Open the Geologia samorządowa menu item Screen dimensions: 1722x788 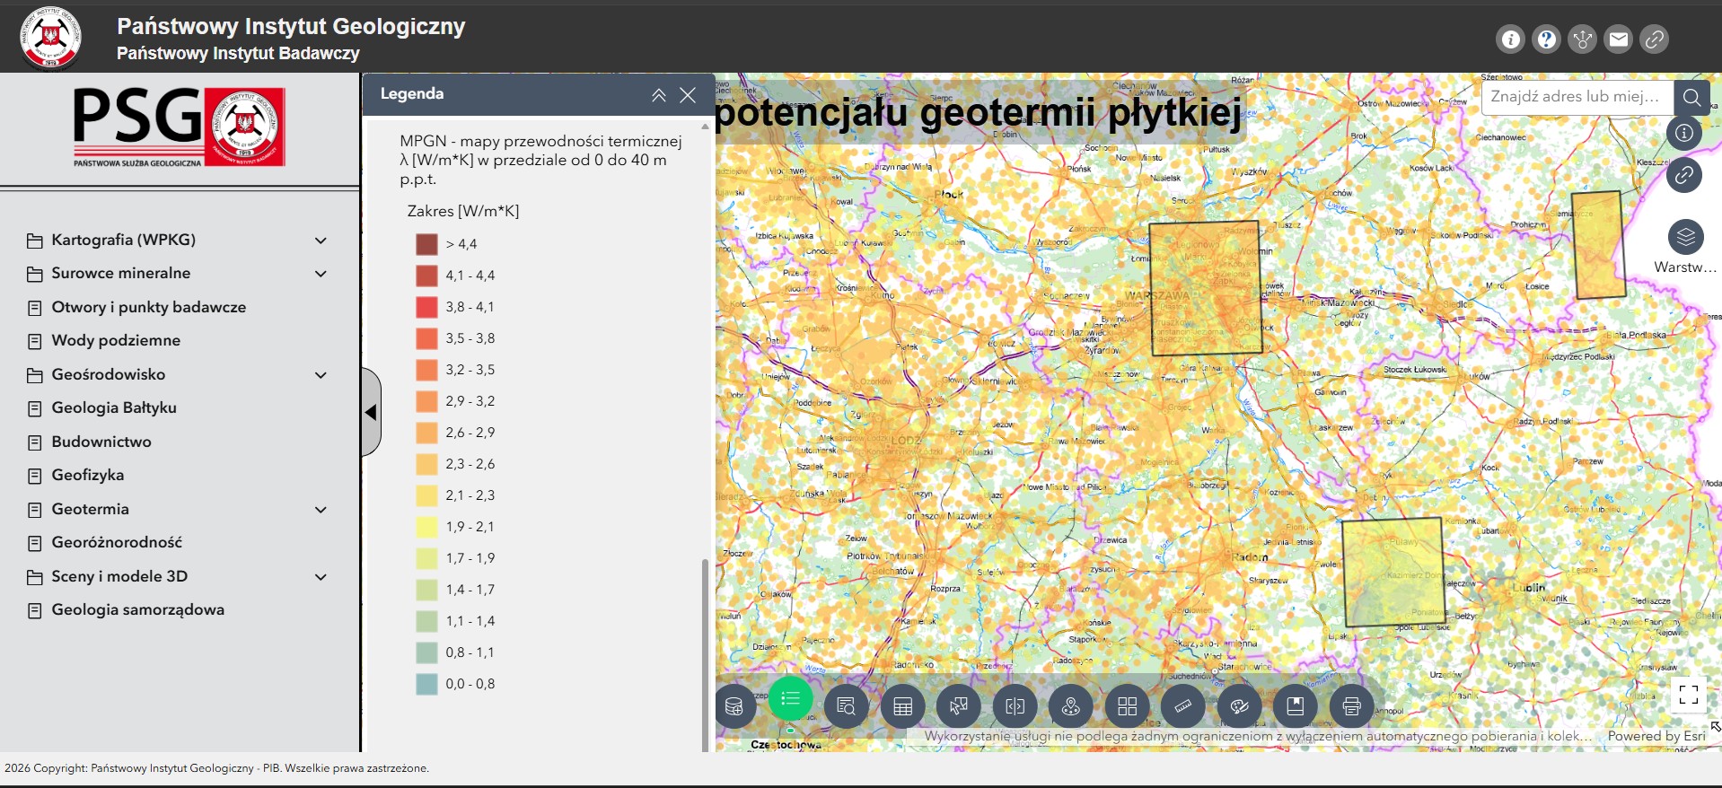point(137,610)
